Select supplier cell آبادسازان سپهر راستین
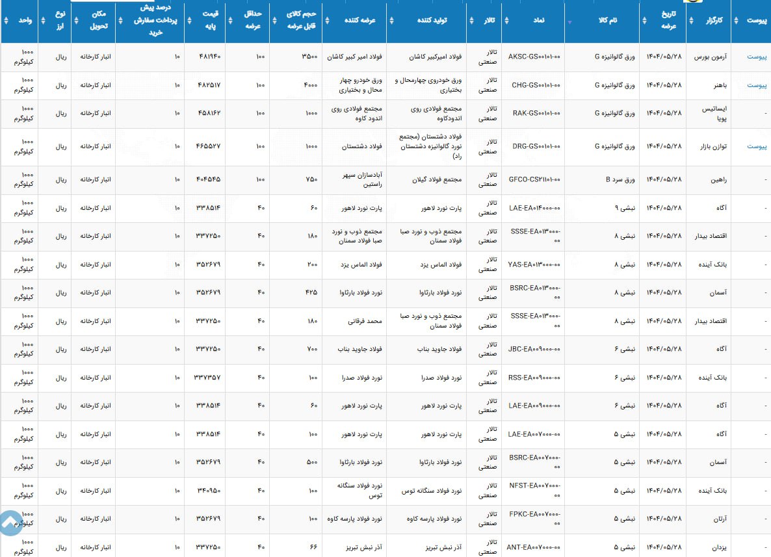771x557 pixels. click(362, 180)
